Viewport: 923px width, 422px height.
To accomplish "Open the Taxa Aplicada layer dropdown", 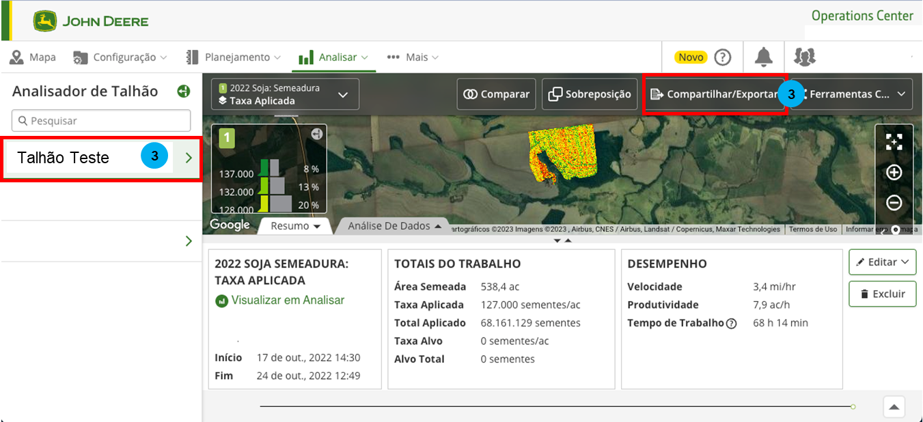I will pyautogui.click(x=285, y=94).
